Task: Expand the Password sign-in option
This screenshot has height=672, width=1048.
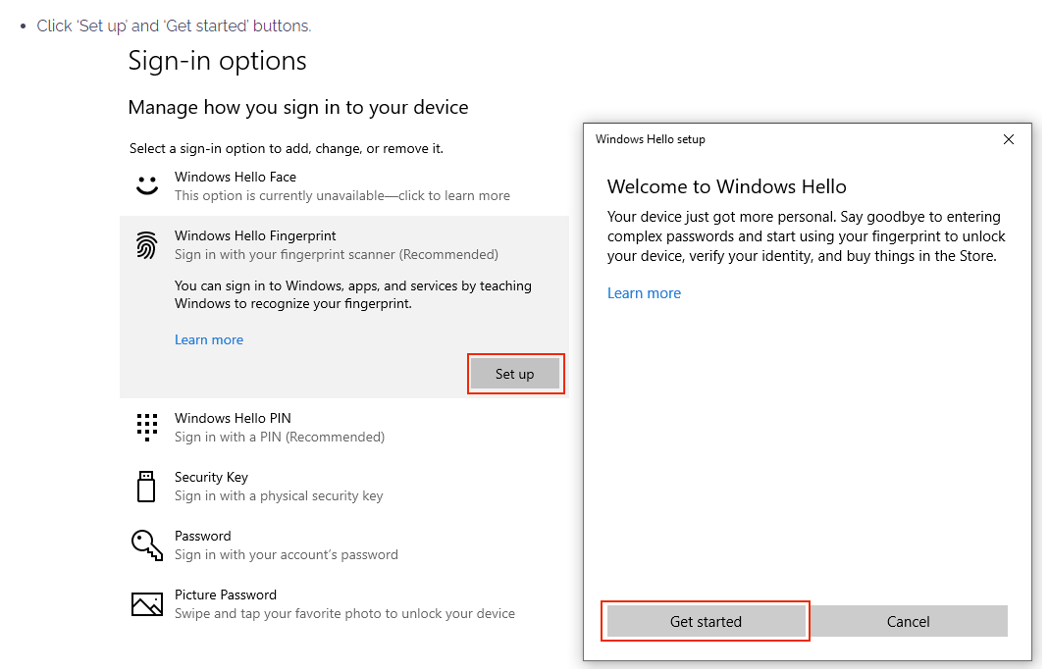Action: pos(344,545)
